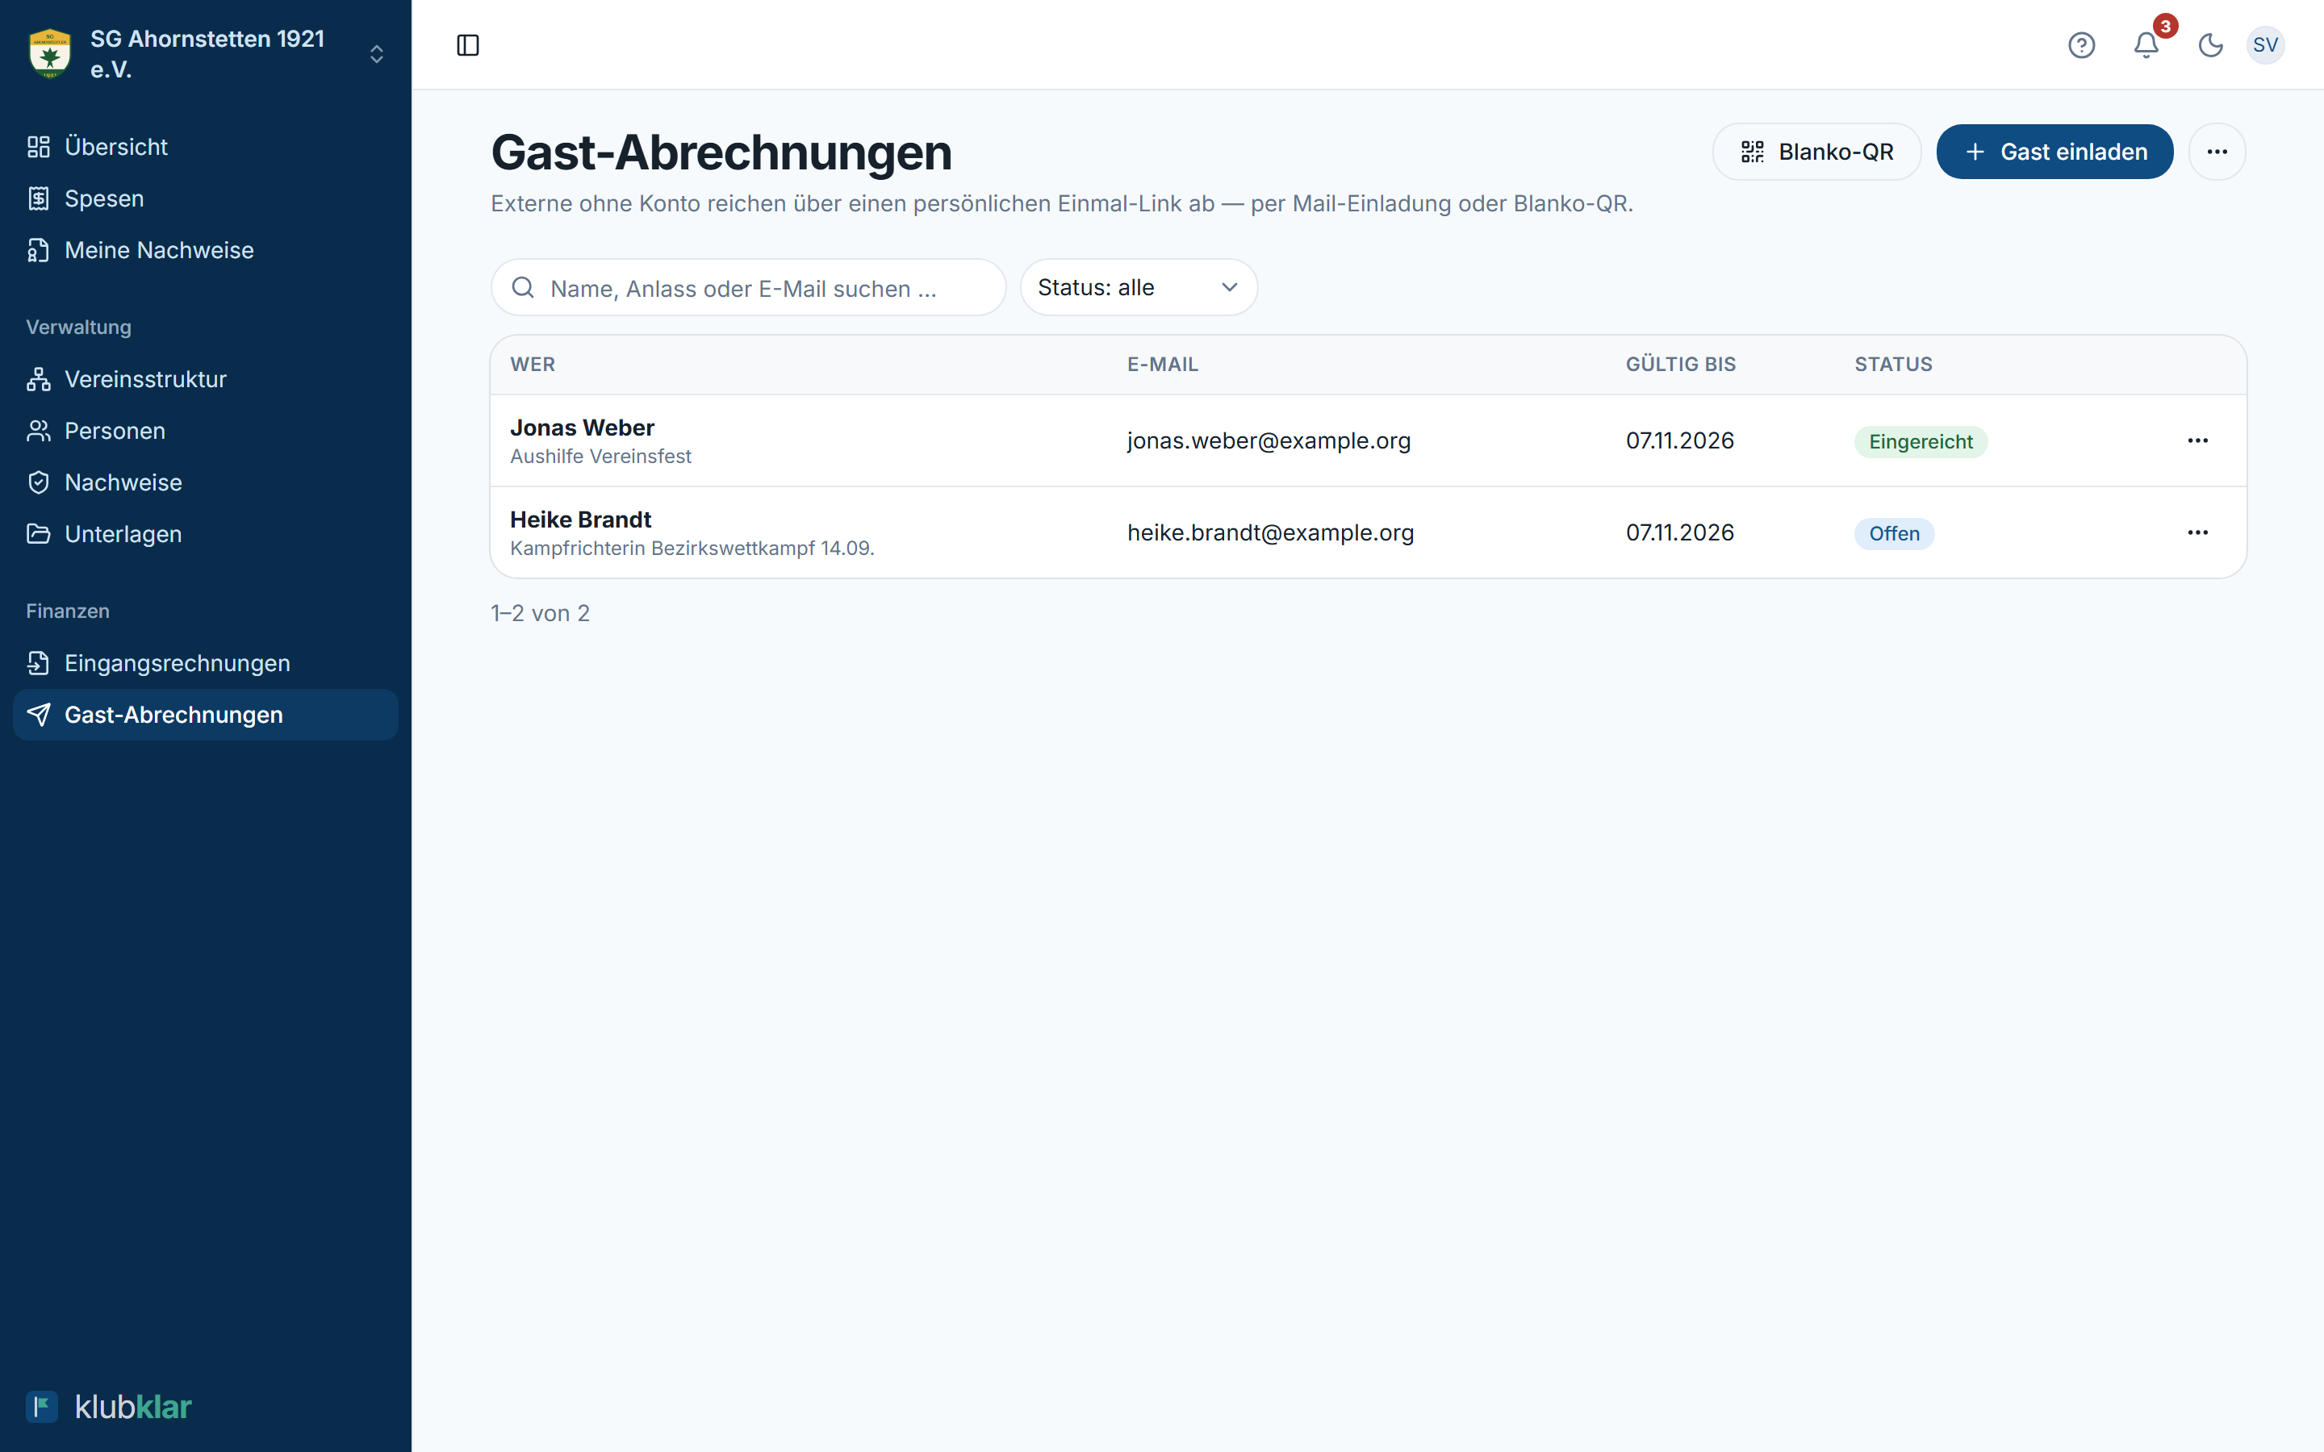Click the Eingereicht status badge
The width and height of the screenshot is (2324, 1452).
(1920, 442)
